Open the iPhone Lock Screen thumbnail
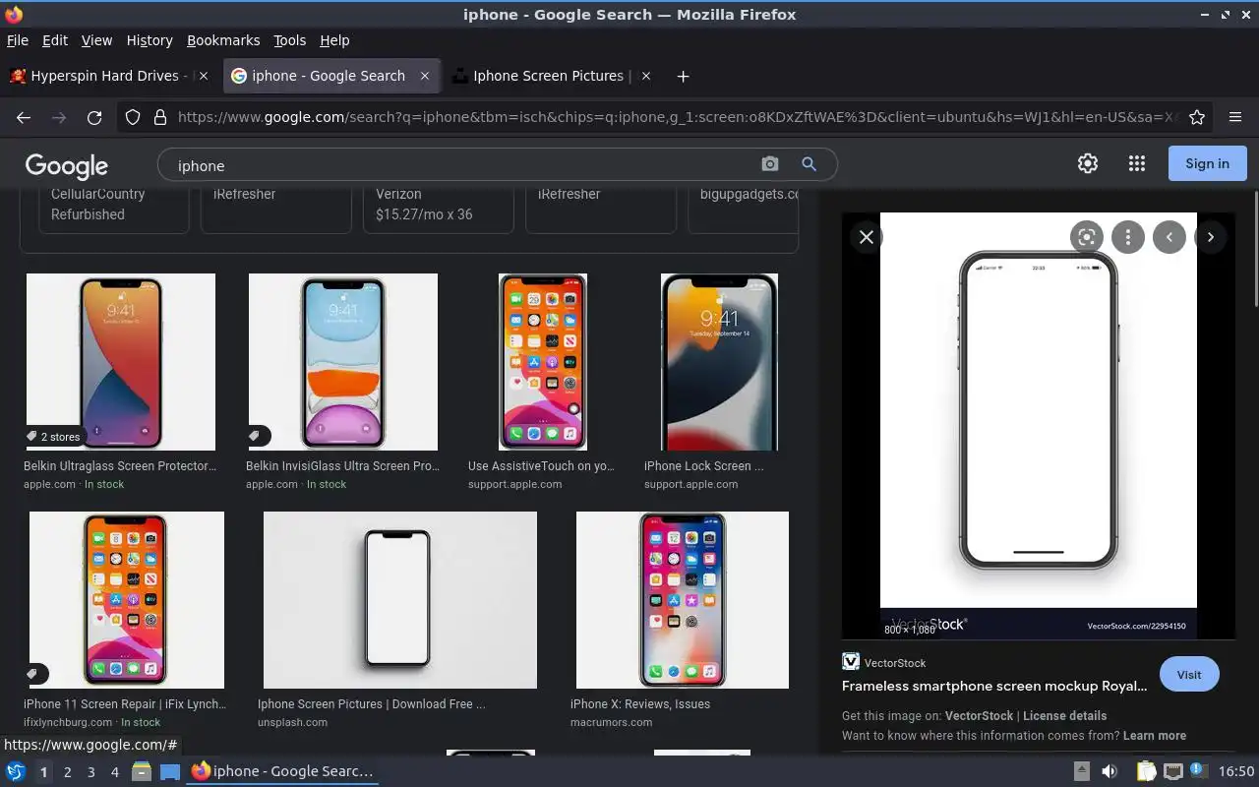The height and width of the screenshot is (787, 1259). [719, 362]
